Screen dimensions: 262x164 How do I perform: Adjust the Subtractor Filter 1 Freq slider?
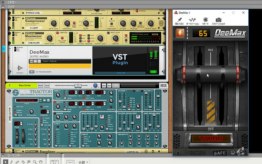coord(120,100)
